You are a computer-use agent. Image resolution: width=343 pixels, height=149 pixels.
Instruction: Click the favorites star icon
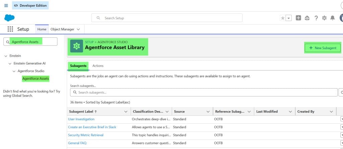coord(283,18)
